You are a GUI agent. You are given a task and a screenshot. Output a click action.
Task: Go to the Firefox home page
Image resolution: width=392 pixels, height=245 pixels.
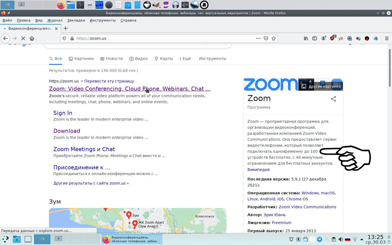tap(32, 38)
